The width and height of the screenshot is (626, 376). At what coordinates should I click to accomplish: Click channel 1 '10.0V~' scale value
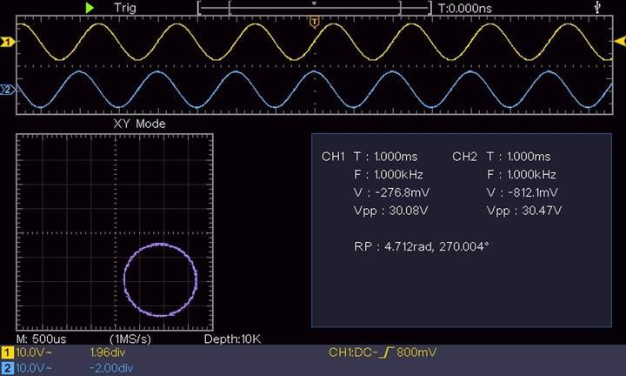pos(34,352)
